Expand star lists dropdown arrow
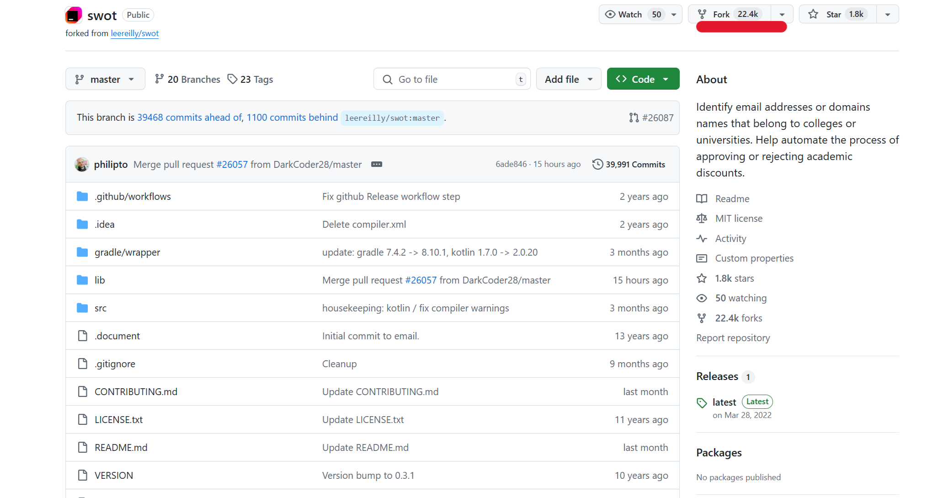This screenshot has width=948, height=498. 887,14
